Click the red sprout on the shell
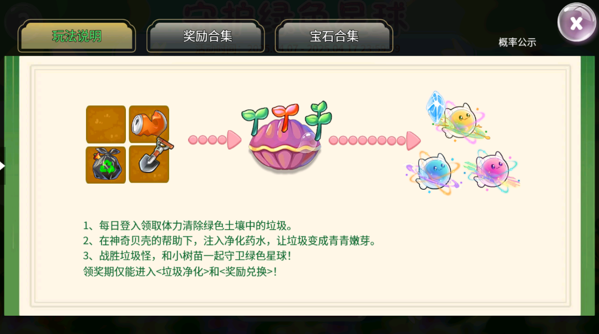Viewport: 599px width, 334px height. 285,117
